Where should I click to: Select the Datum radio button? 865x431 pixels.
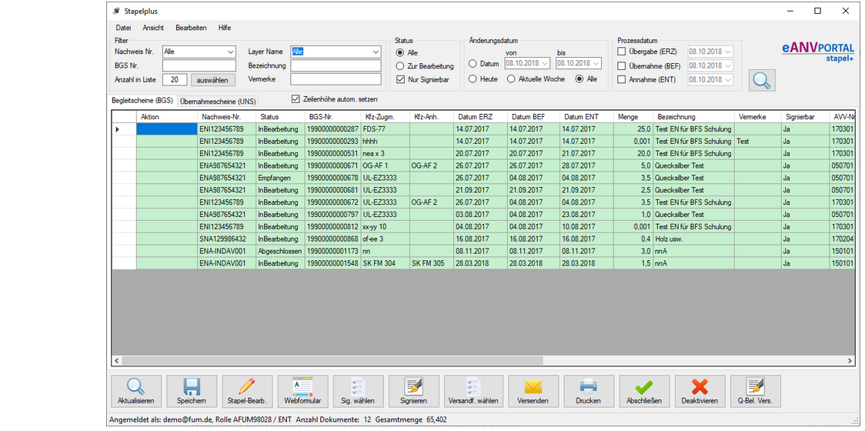(x=473, y=63)
